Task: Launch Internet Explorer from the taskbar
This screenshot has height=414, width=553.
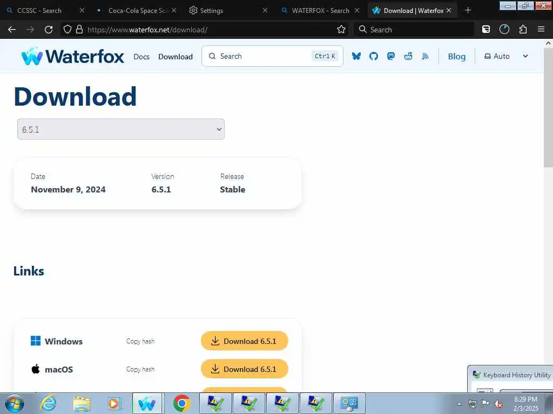Action: click(x=48, y=403)
